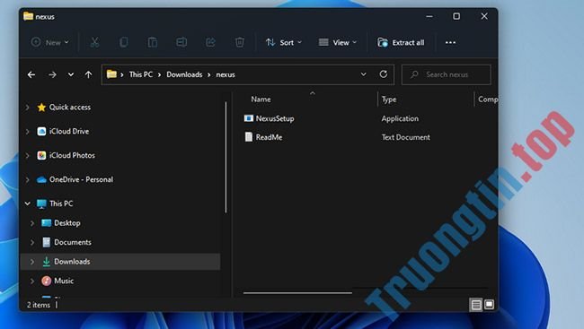Click the folder icon in the address bar
The image size is (584, 329).
point(111,74)
